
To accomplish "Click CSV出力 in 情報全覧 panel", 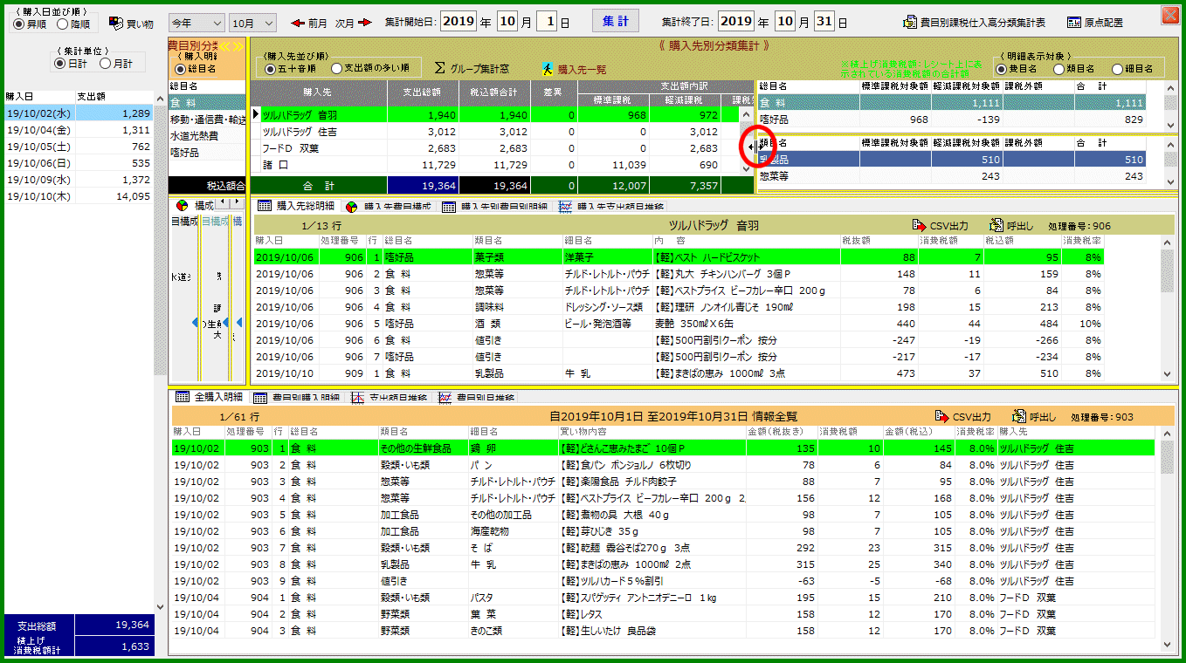I will tap(962, 417).
